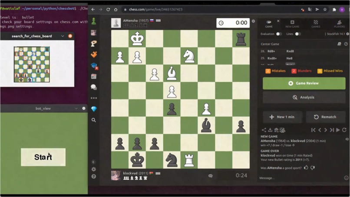Open the browser extensions puzzle icon
The width and height of the screenshot is (350, 197).
(x=334, y=10)
